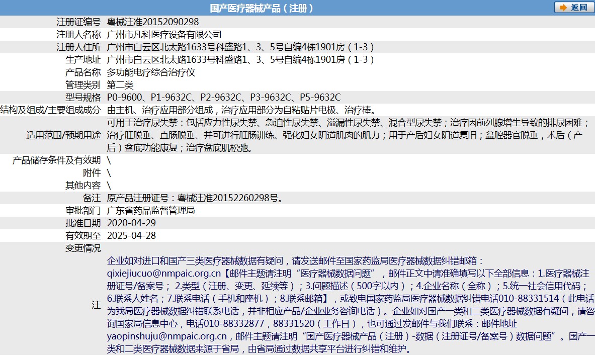
Task: Select email qixiejiucuo@nmpaic.org.cn in notes
Action: [x=164, y=273]
